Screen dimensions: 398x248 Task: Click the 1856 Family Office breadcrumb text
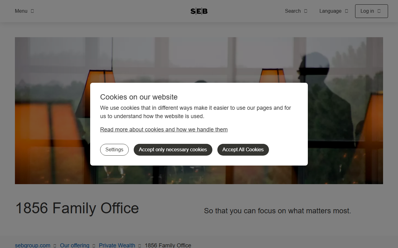pos(168,245)
